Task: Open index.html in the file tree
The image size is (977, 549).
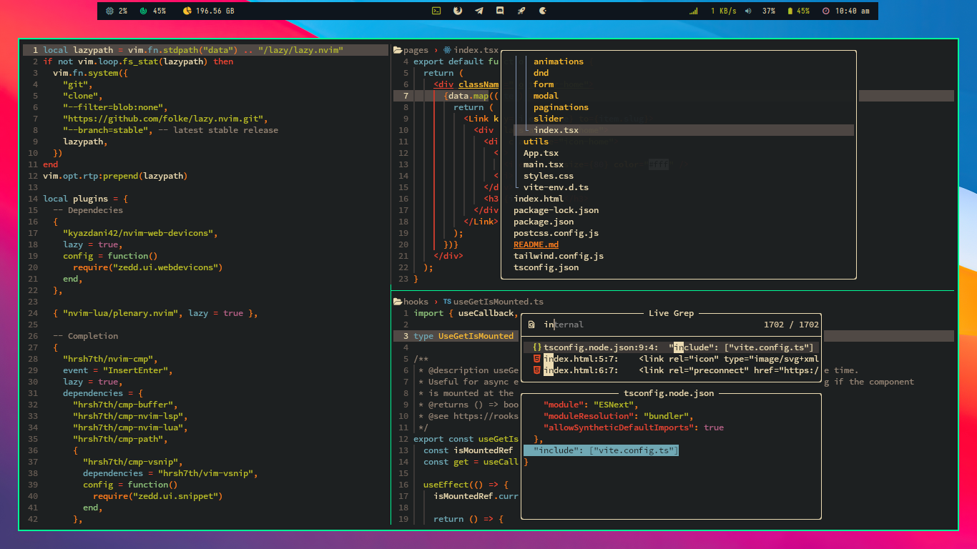Action: [539, 199]
